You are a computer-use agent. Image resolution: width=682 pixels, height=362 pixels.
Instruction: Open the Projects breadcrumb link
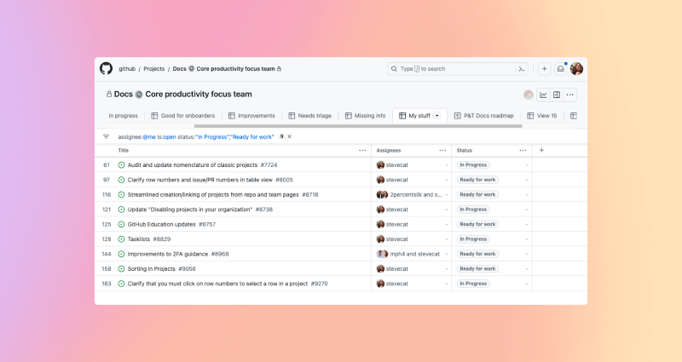(154, 69)
